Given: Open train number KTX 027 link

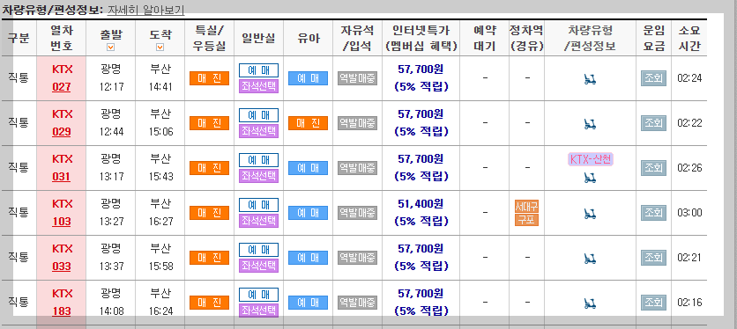Looking at the screenshot, I should [62, 87].
